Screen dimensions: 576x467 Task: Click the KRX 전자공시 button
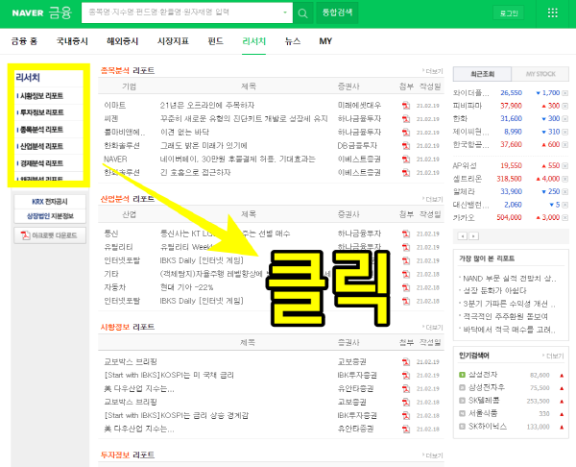[50, 202]
